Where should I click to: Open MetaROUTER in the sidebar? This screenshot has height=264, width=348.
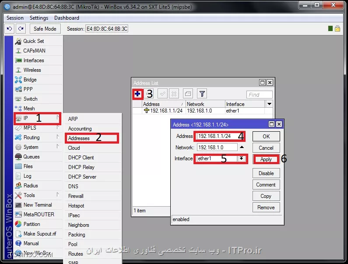coord(38,215)
